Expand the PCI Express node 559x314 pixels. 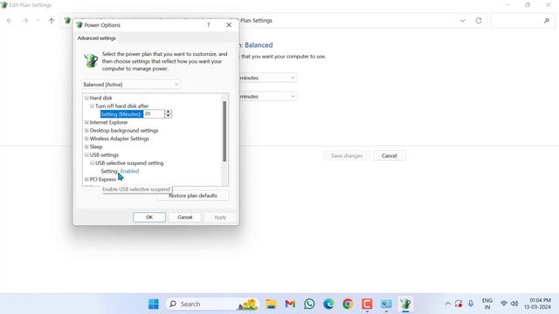pyautogui.click(x=86, y=180)
